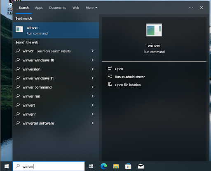Expand arrow for 'winver windows 11'

point(93,78)
